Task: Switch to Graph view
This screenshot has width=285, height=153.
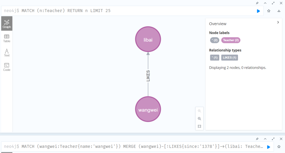Action: click(x=7, y=24)
